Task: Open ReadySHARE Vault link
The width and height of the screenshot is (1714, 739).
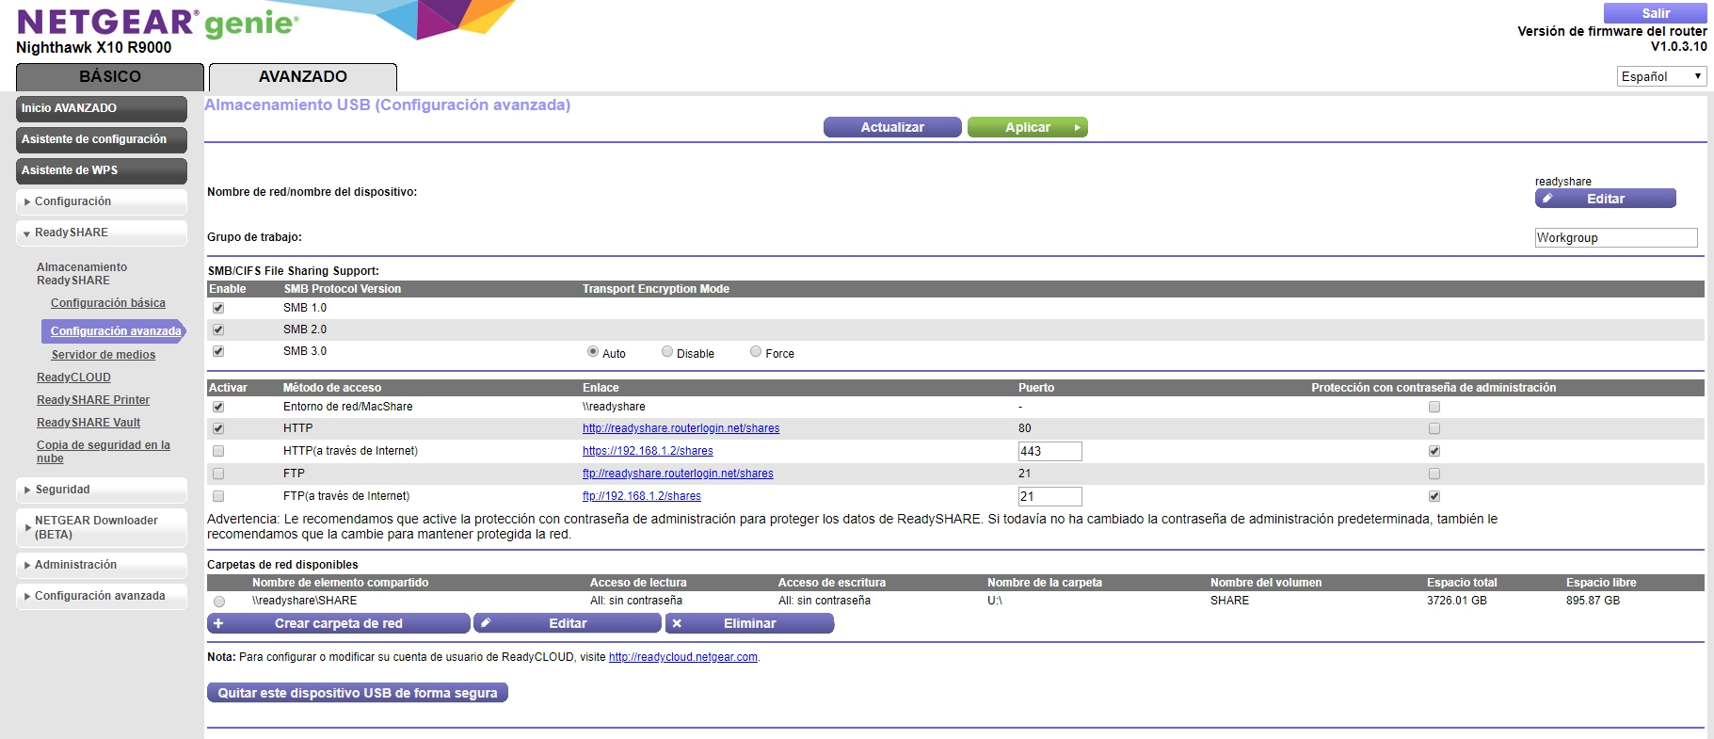Action: [88, 423]
